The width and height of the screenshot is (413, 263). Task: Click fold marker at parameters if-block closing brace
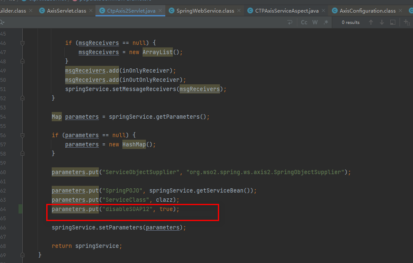tap(22, 154)
